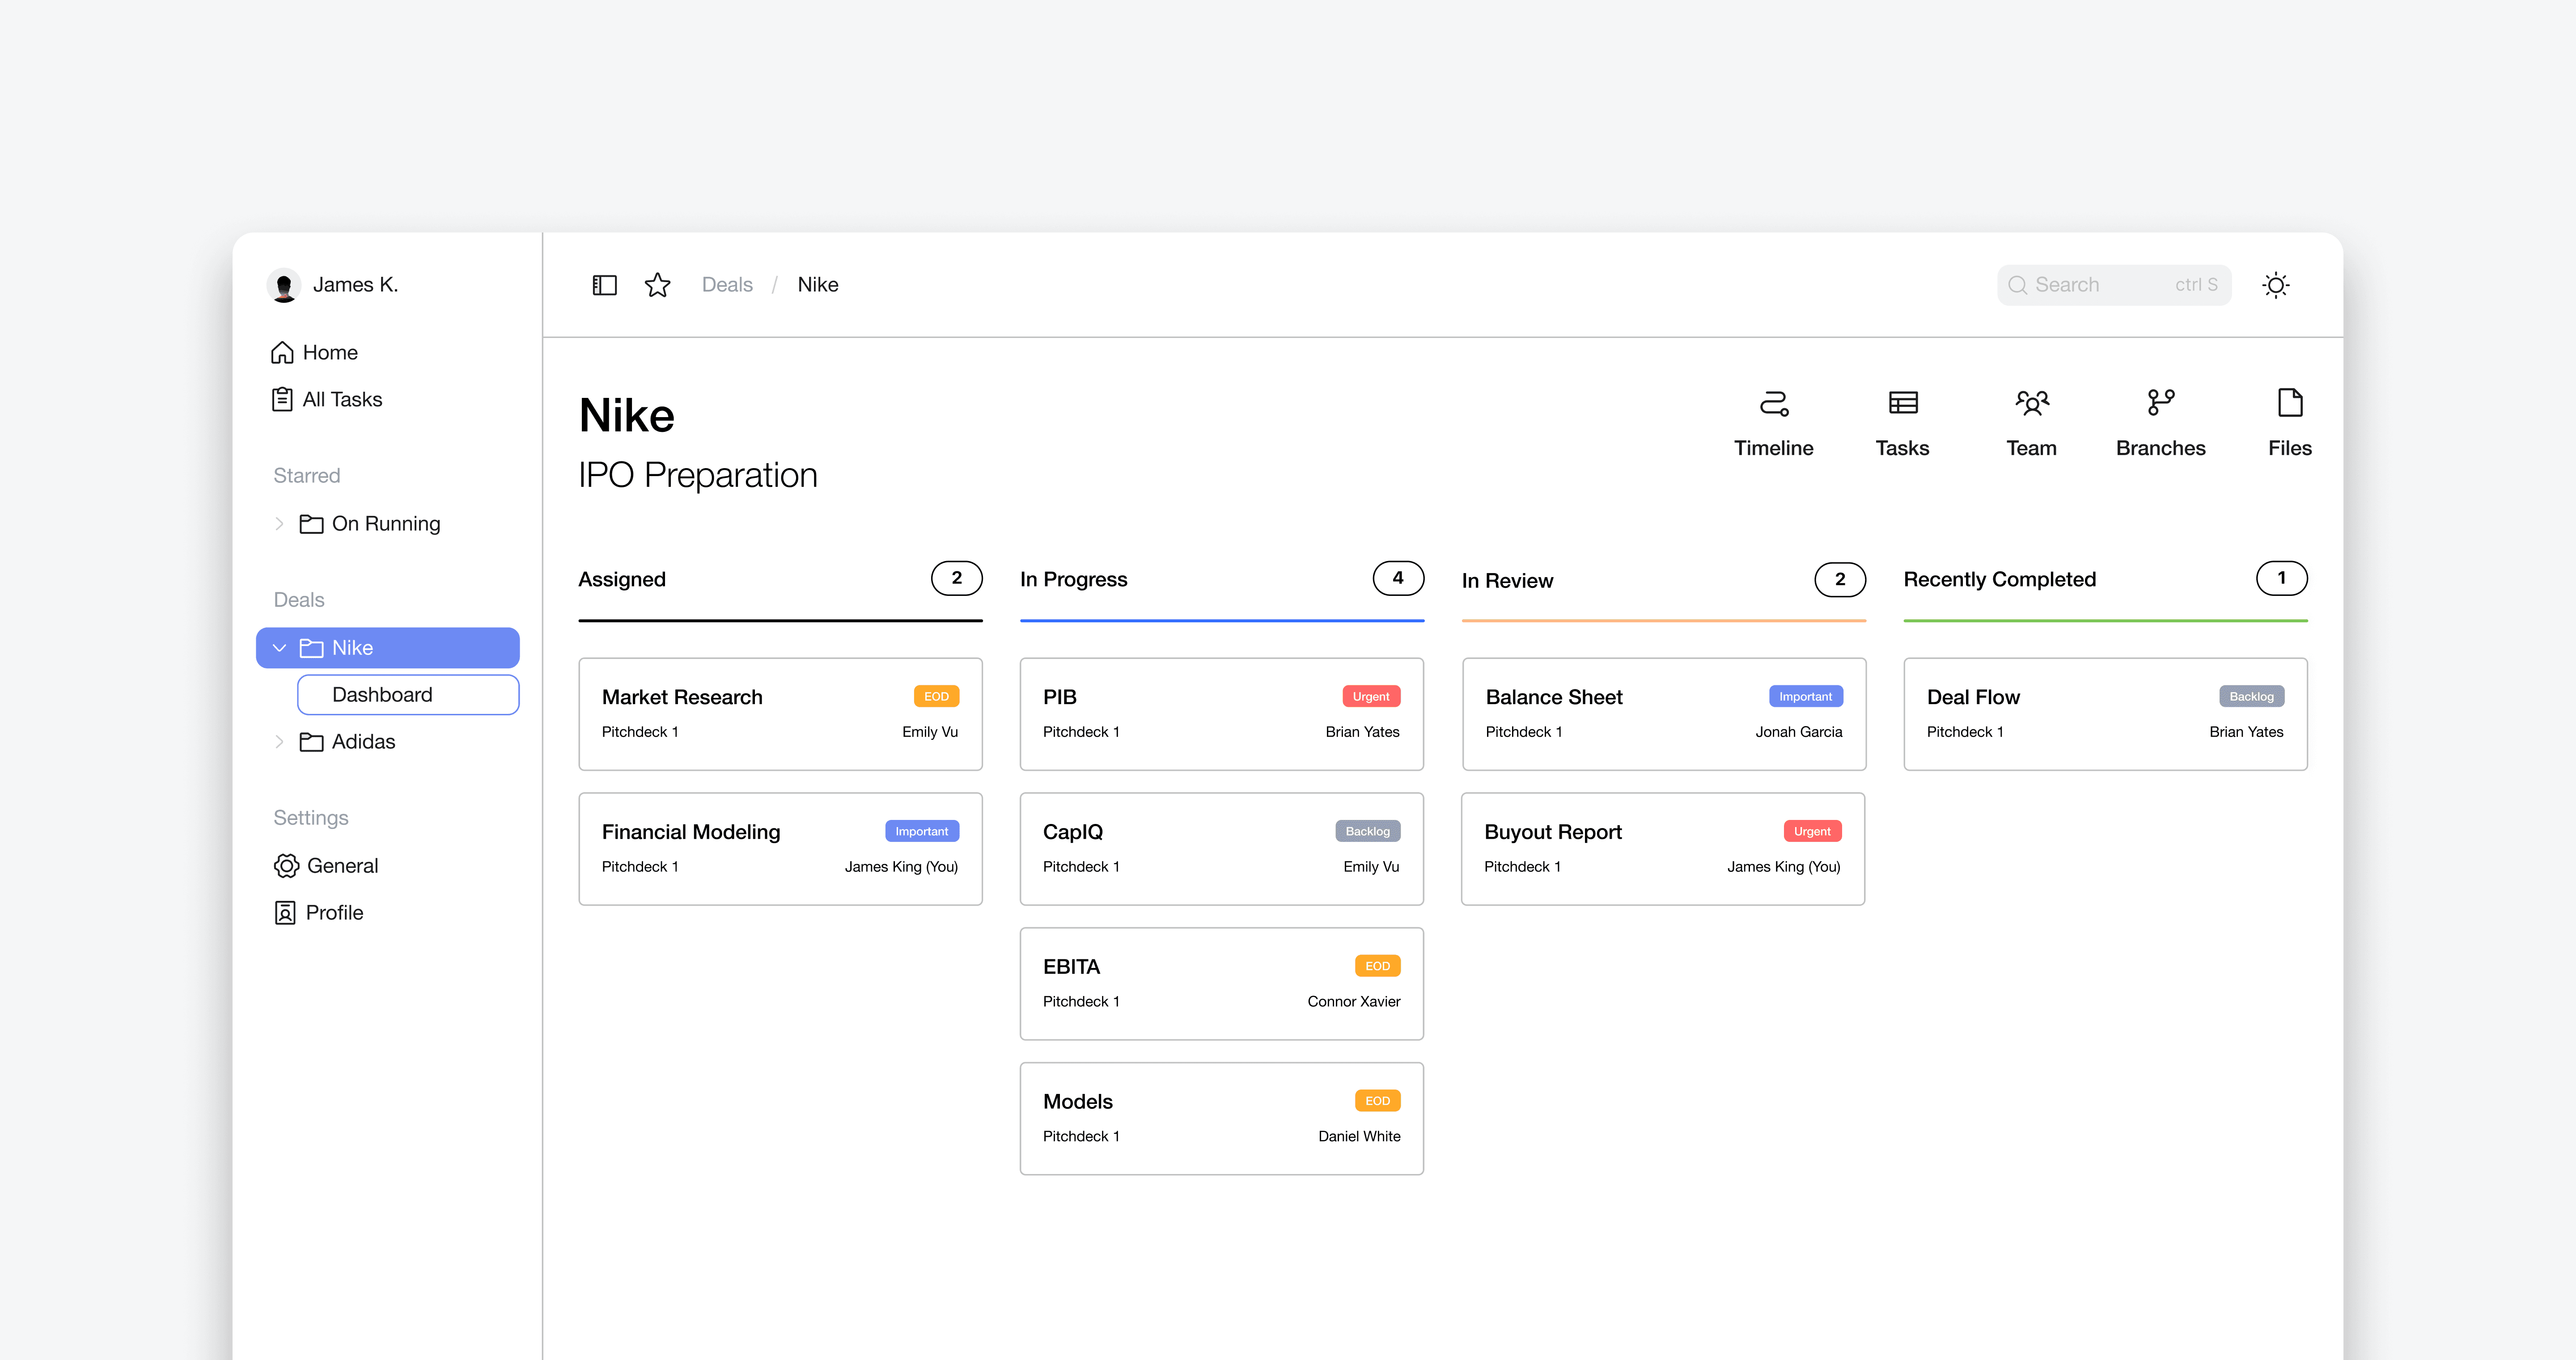Toggle the sidebar panel icon
Image resolution: width=2576 pixels, height=1360 pixels.
pyautogui.click(x=604, y=285)
